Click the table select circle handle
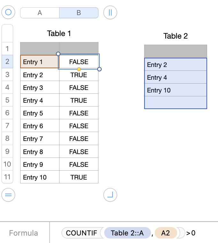218x243 pixels. [8, 12]
